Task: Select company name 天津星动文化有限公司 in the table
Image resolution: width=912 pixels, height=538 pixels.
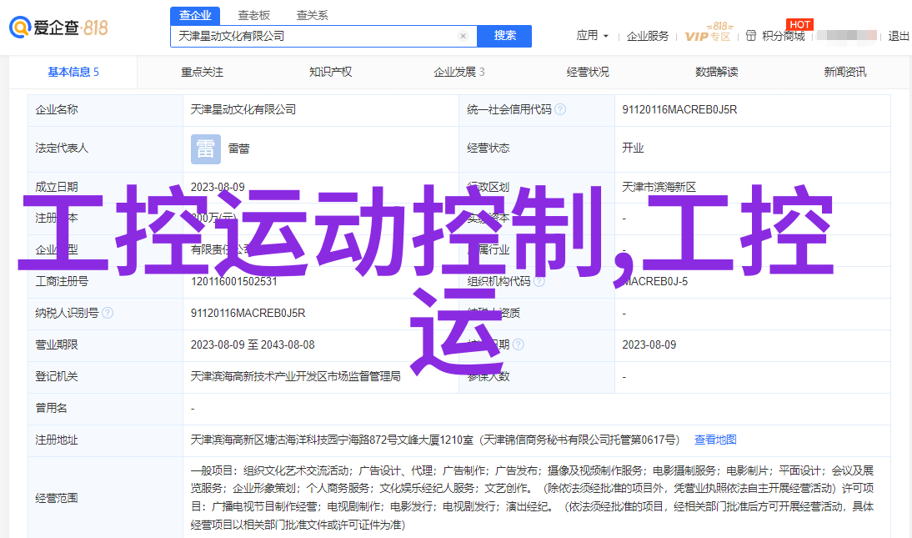Action: pyautogui.click(x=243, y=109)
